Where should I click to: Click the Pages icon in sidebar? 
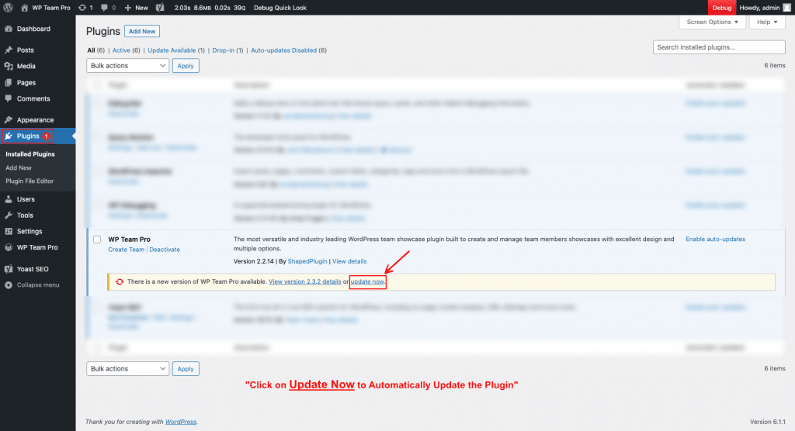(x=8, y=82)
